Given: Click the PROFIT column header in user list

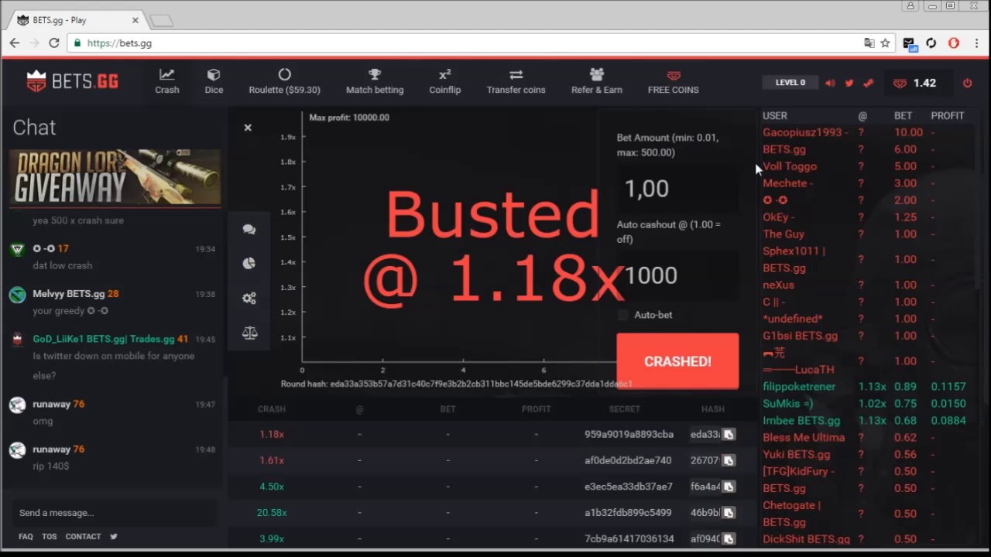Looking at the screenshot, I should (947, 116).
